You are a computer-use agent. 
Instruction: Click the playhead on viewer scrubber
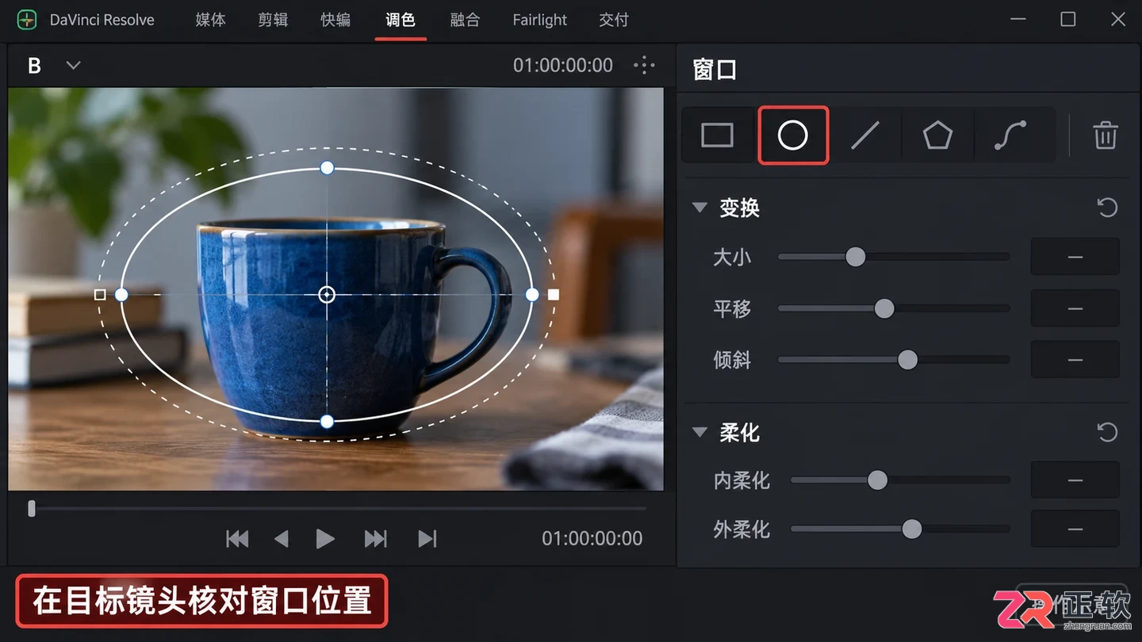coord(32,508)
